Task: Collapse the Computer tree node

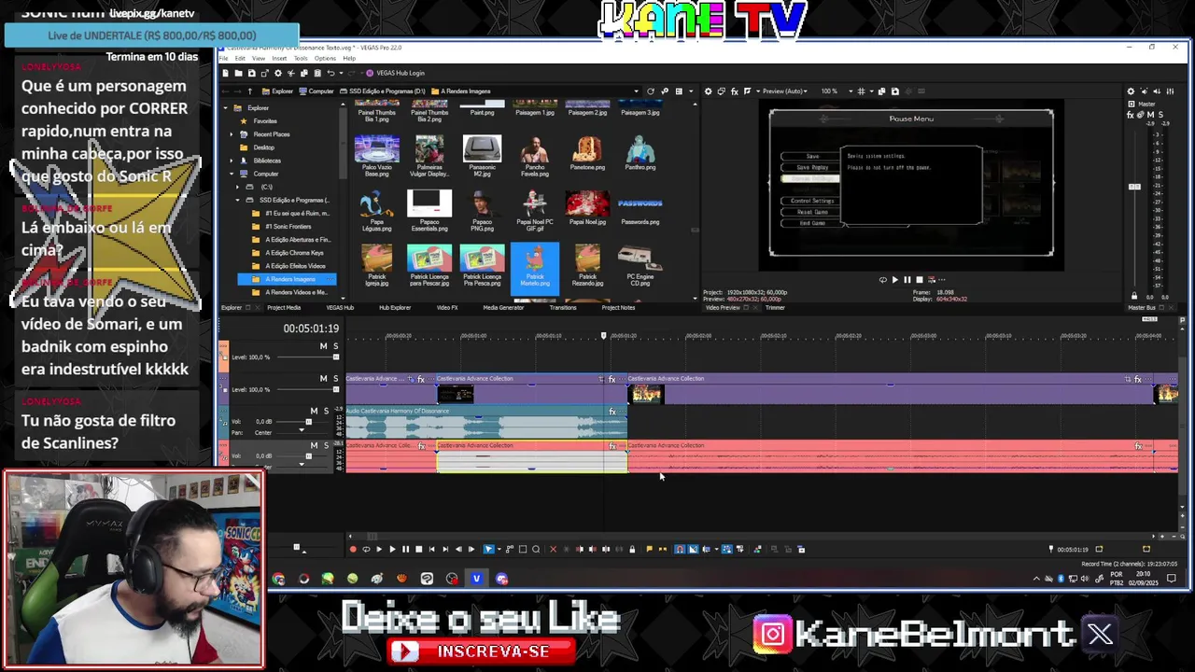Action: 232,174
